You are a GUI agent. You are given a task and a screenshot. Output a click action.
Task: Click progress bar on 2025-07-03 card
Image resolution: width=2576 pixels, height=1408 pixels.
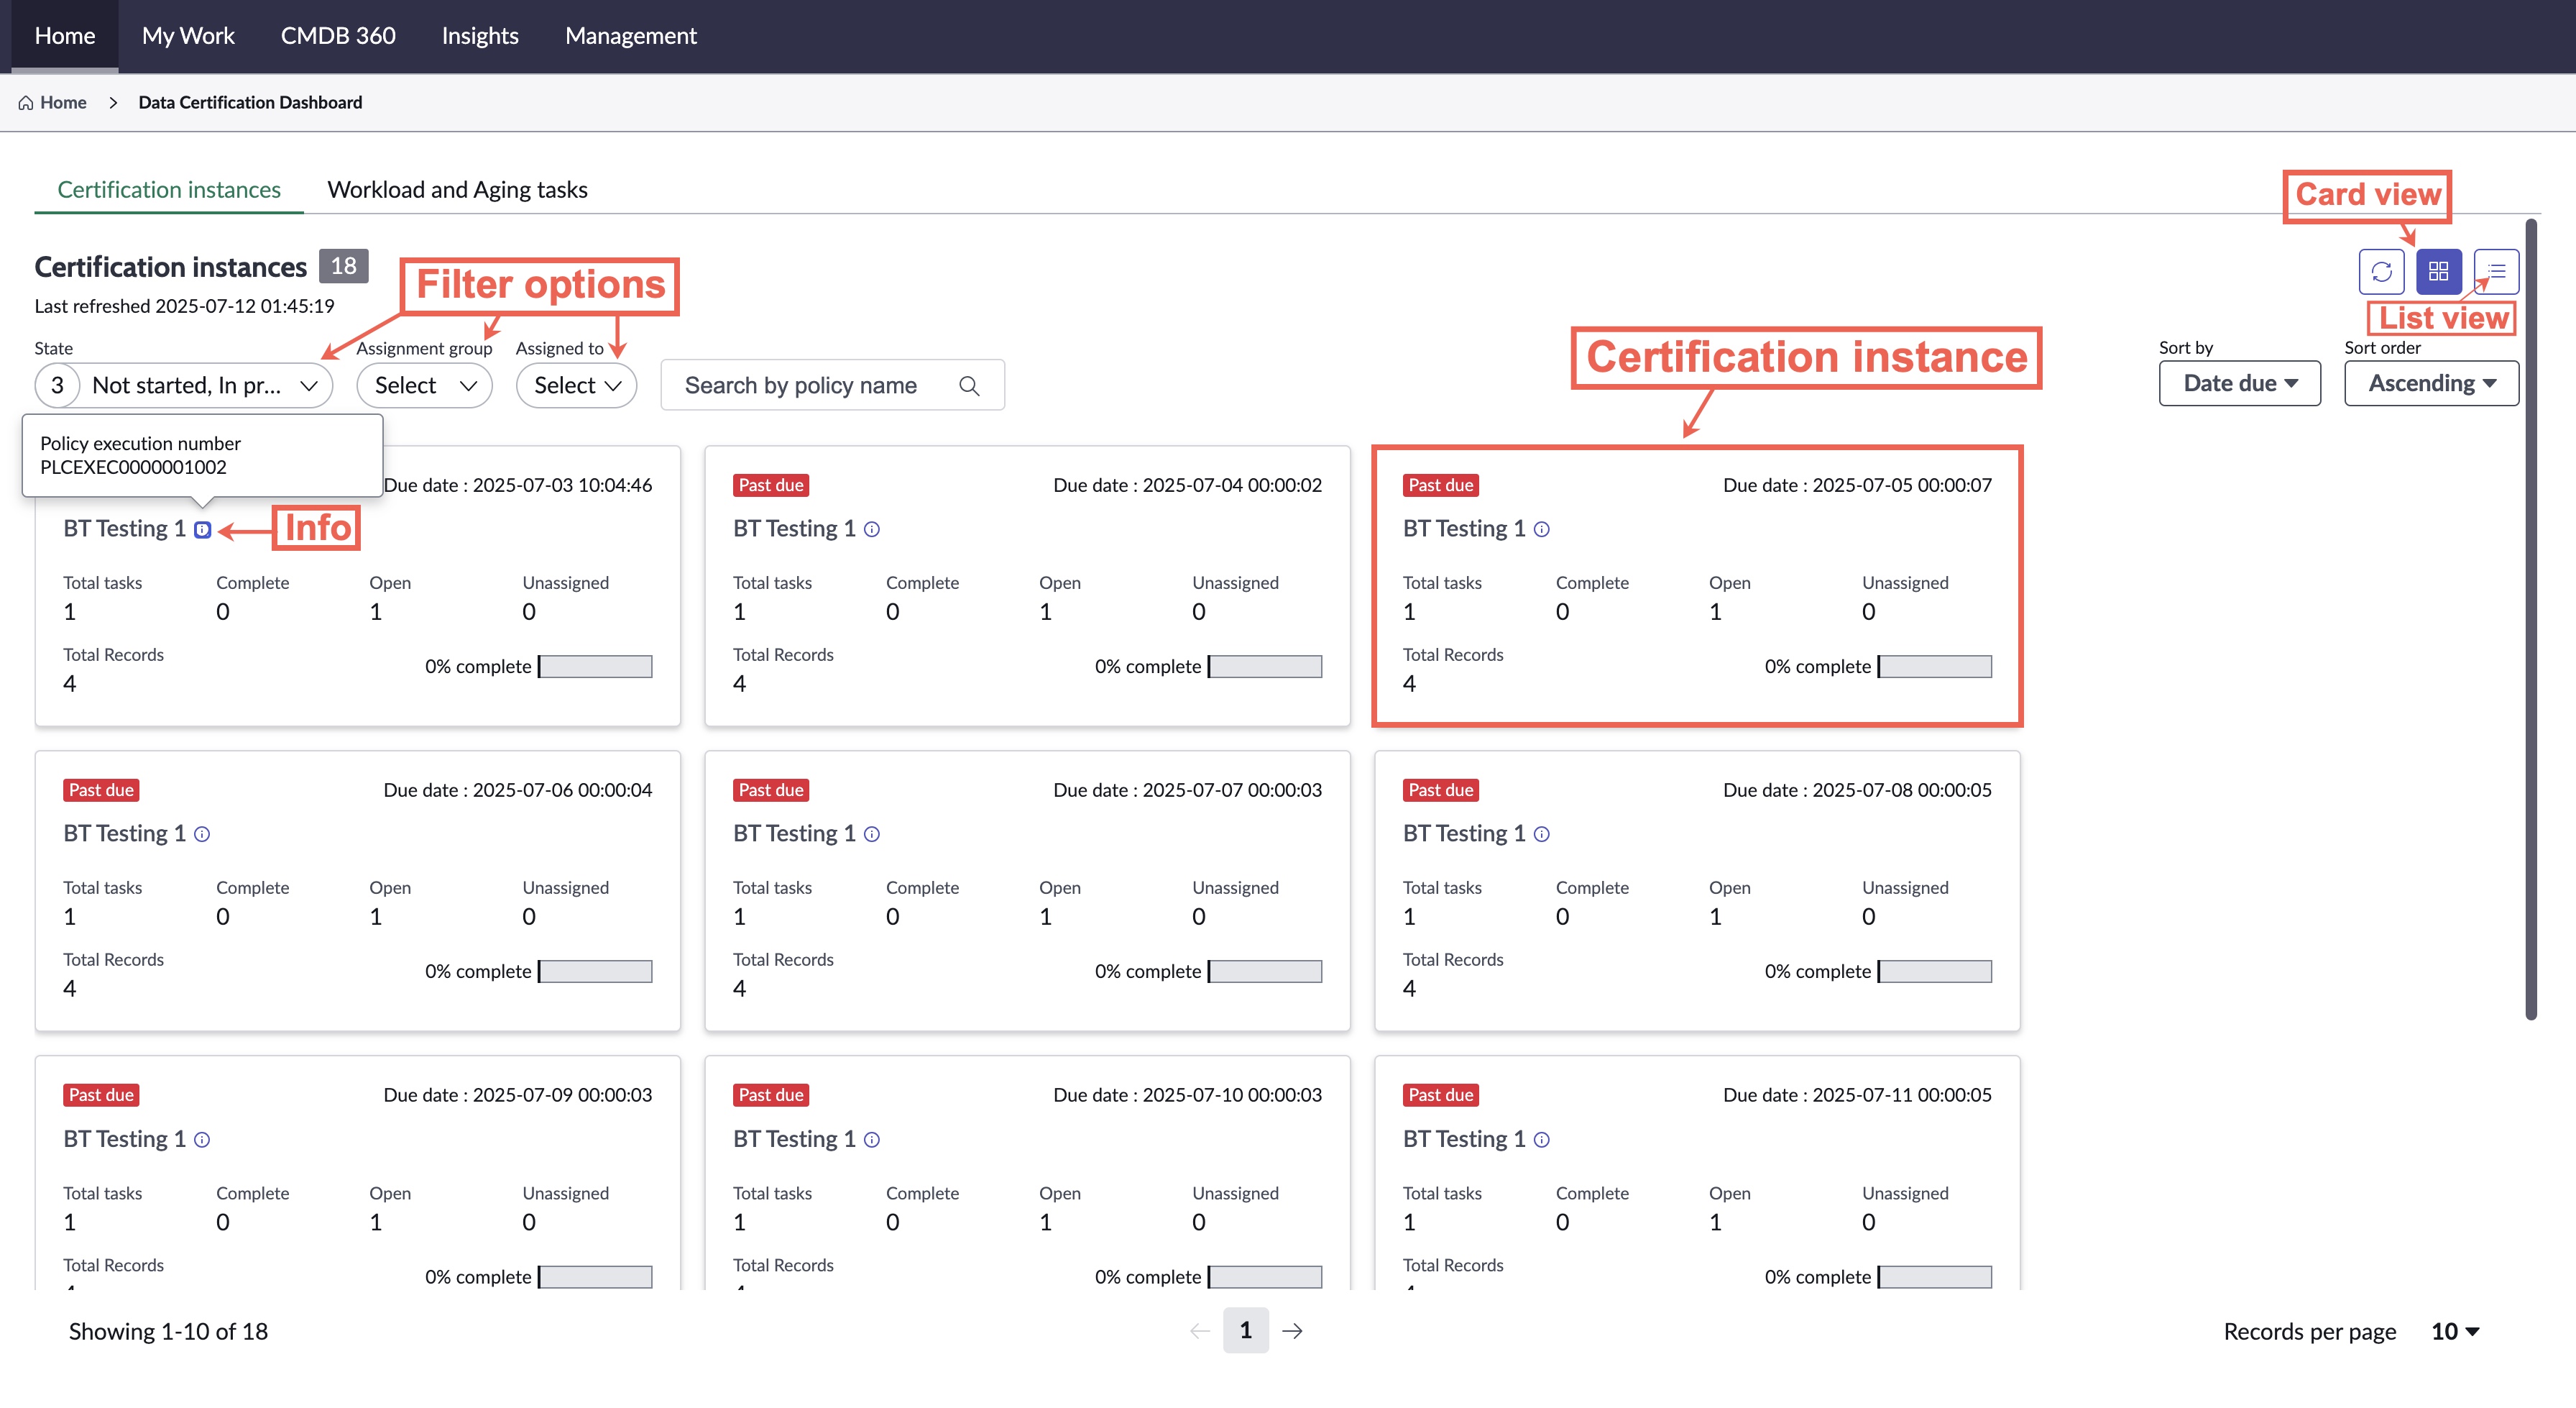(595, 667)
